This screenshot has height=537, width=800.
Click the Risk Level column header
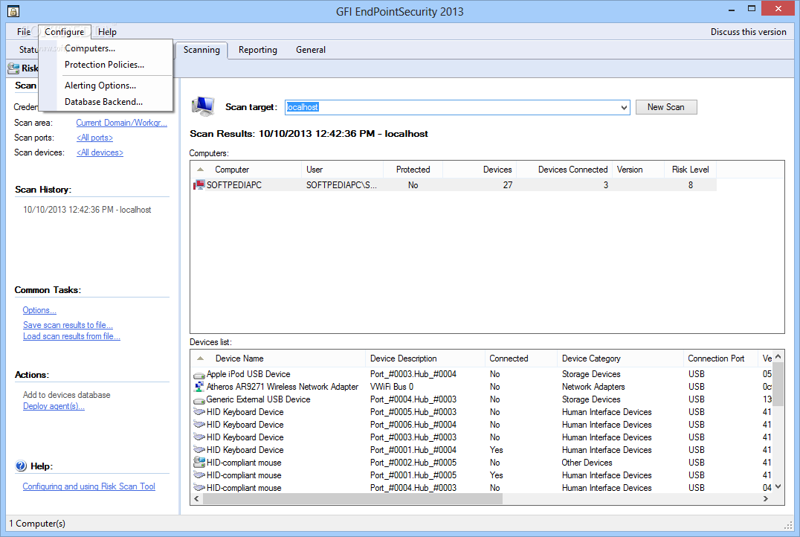point(690,170)
